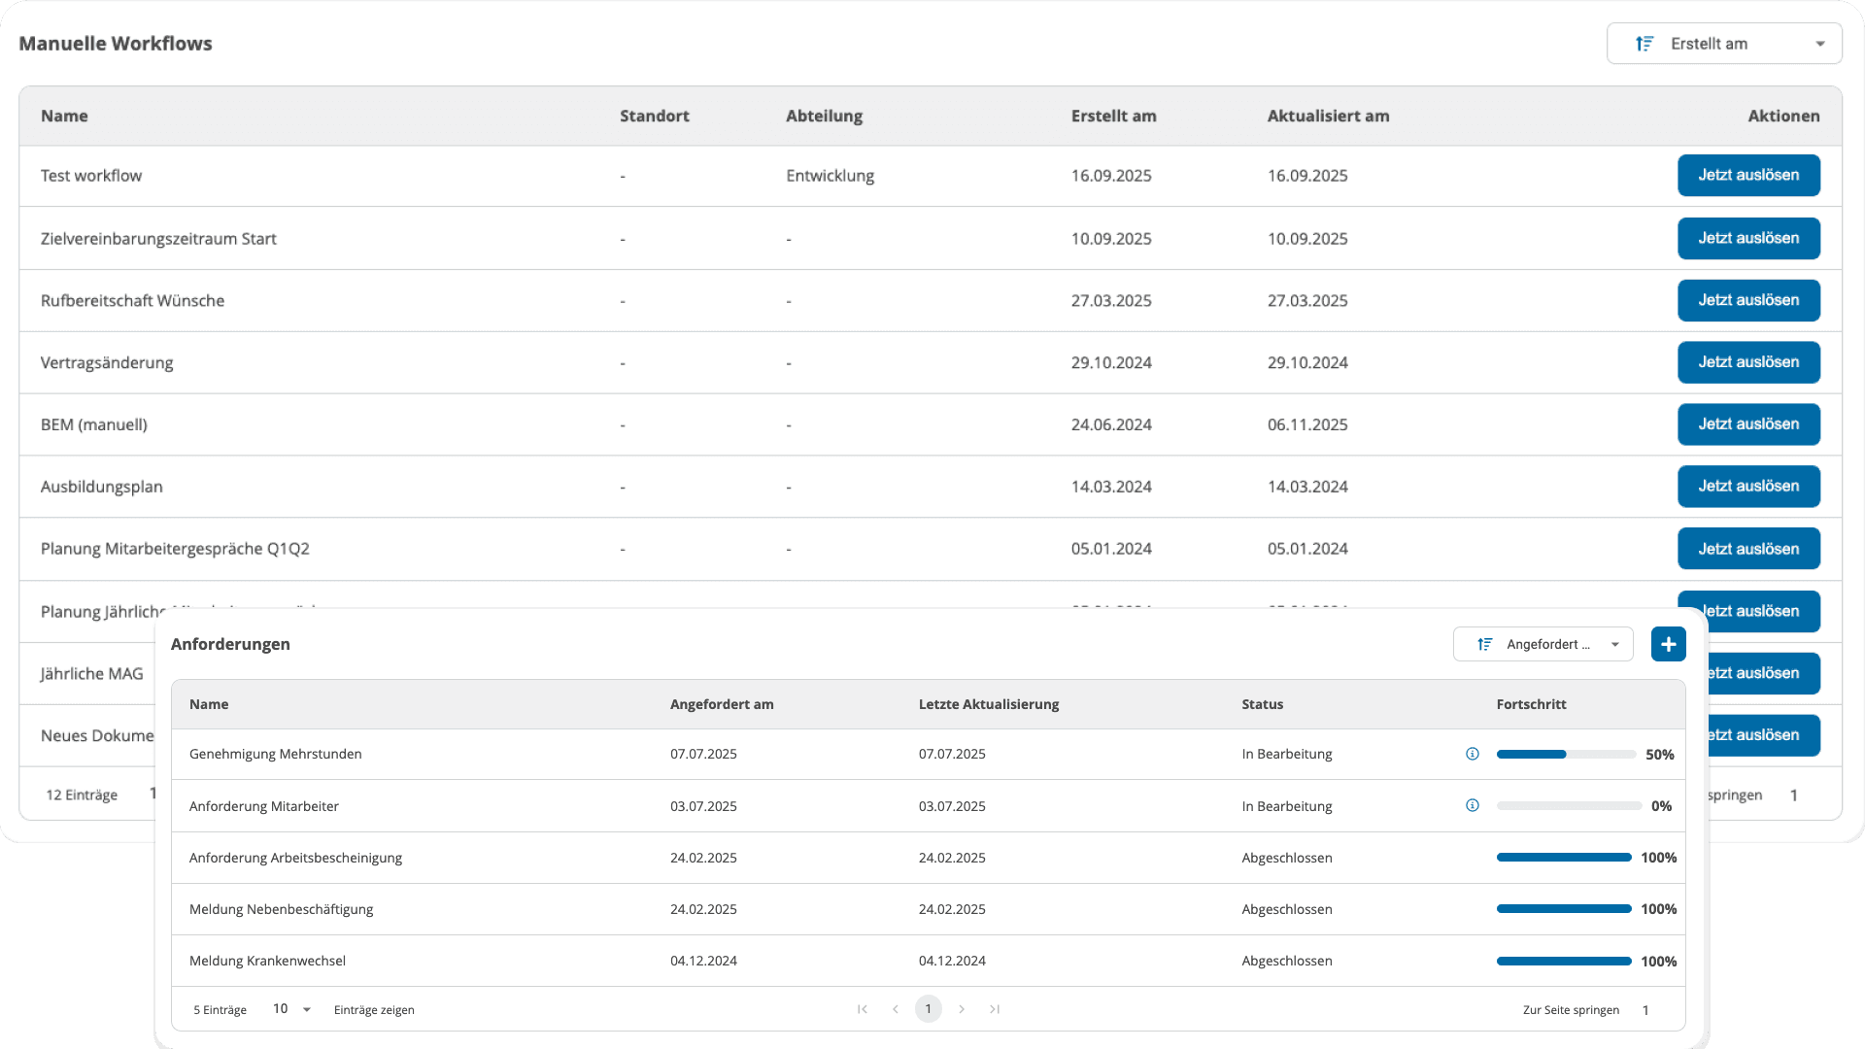The image size is (1865, 1049).
Task: Select Planung Mitarbeitergespräche Q1Q2 row name
Action: [175, 549]
